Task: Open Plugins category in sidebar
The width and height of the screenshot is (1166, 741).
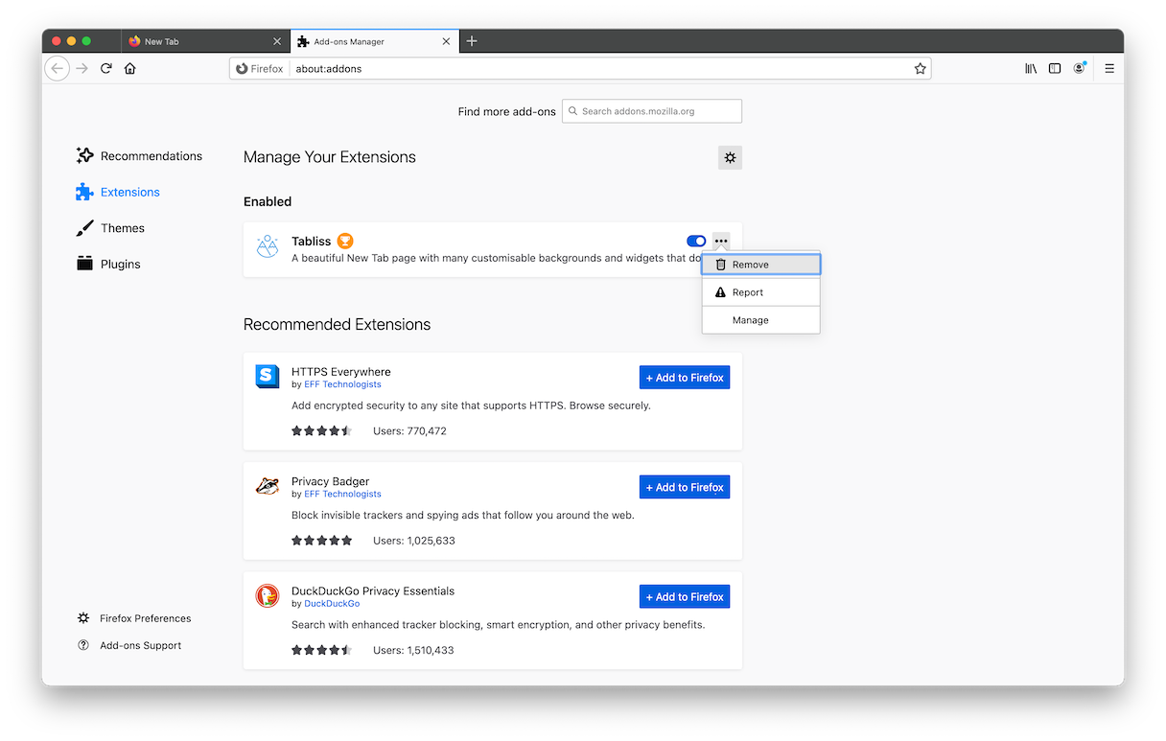Action: coord(109,264)
